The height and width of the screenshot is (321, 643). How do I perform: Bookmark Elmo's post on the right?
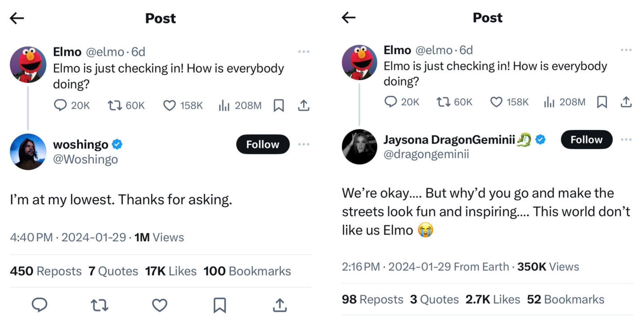coord(603,102)
